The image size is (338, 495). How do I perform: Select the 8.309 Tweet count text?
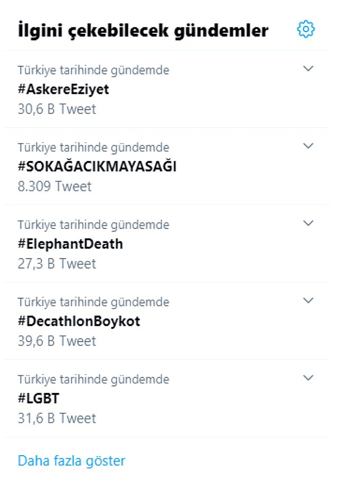54,186
